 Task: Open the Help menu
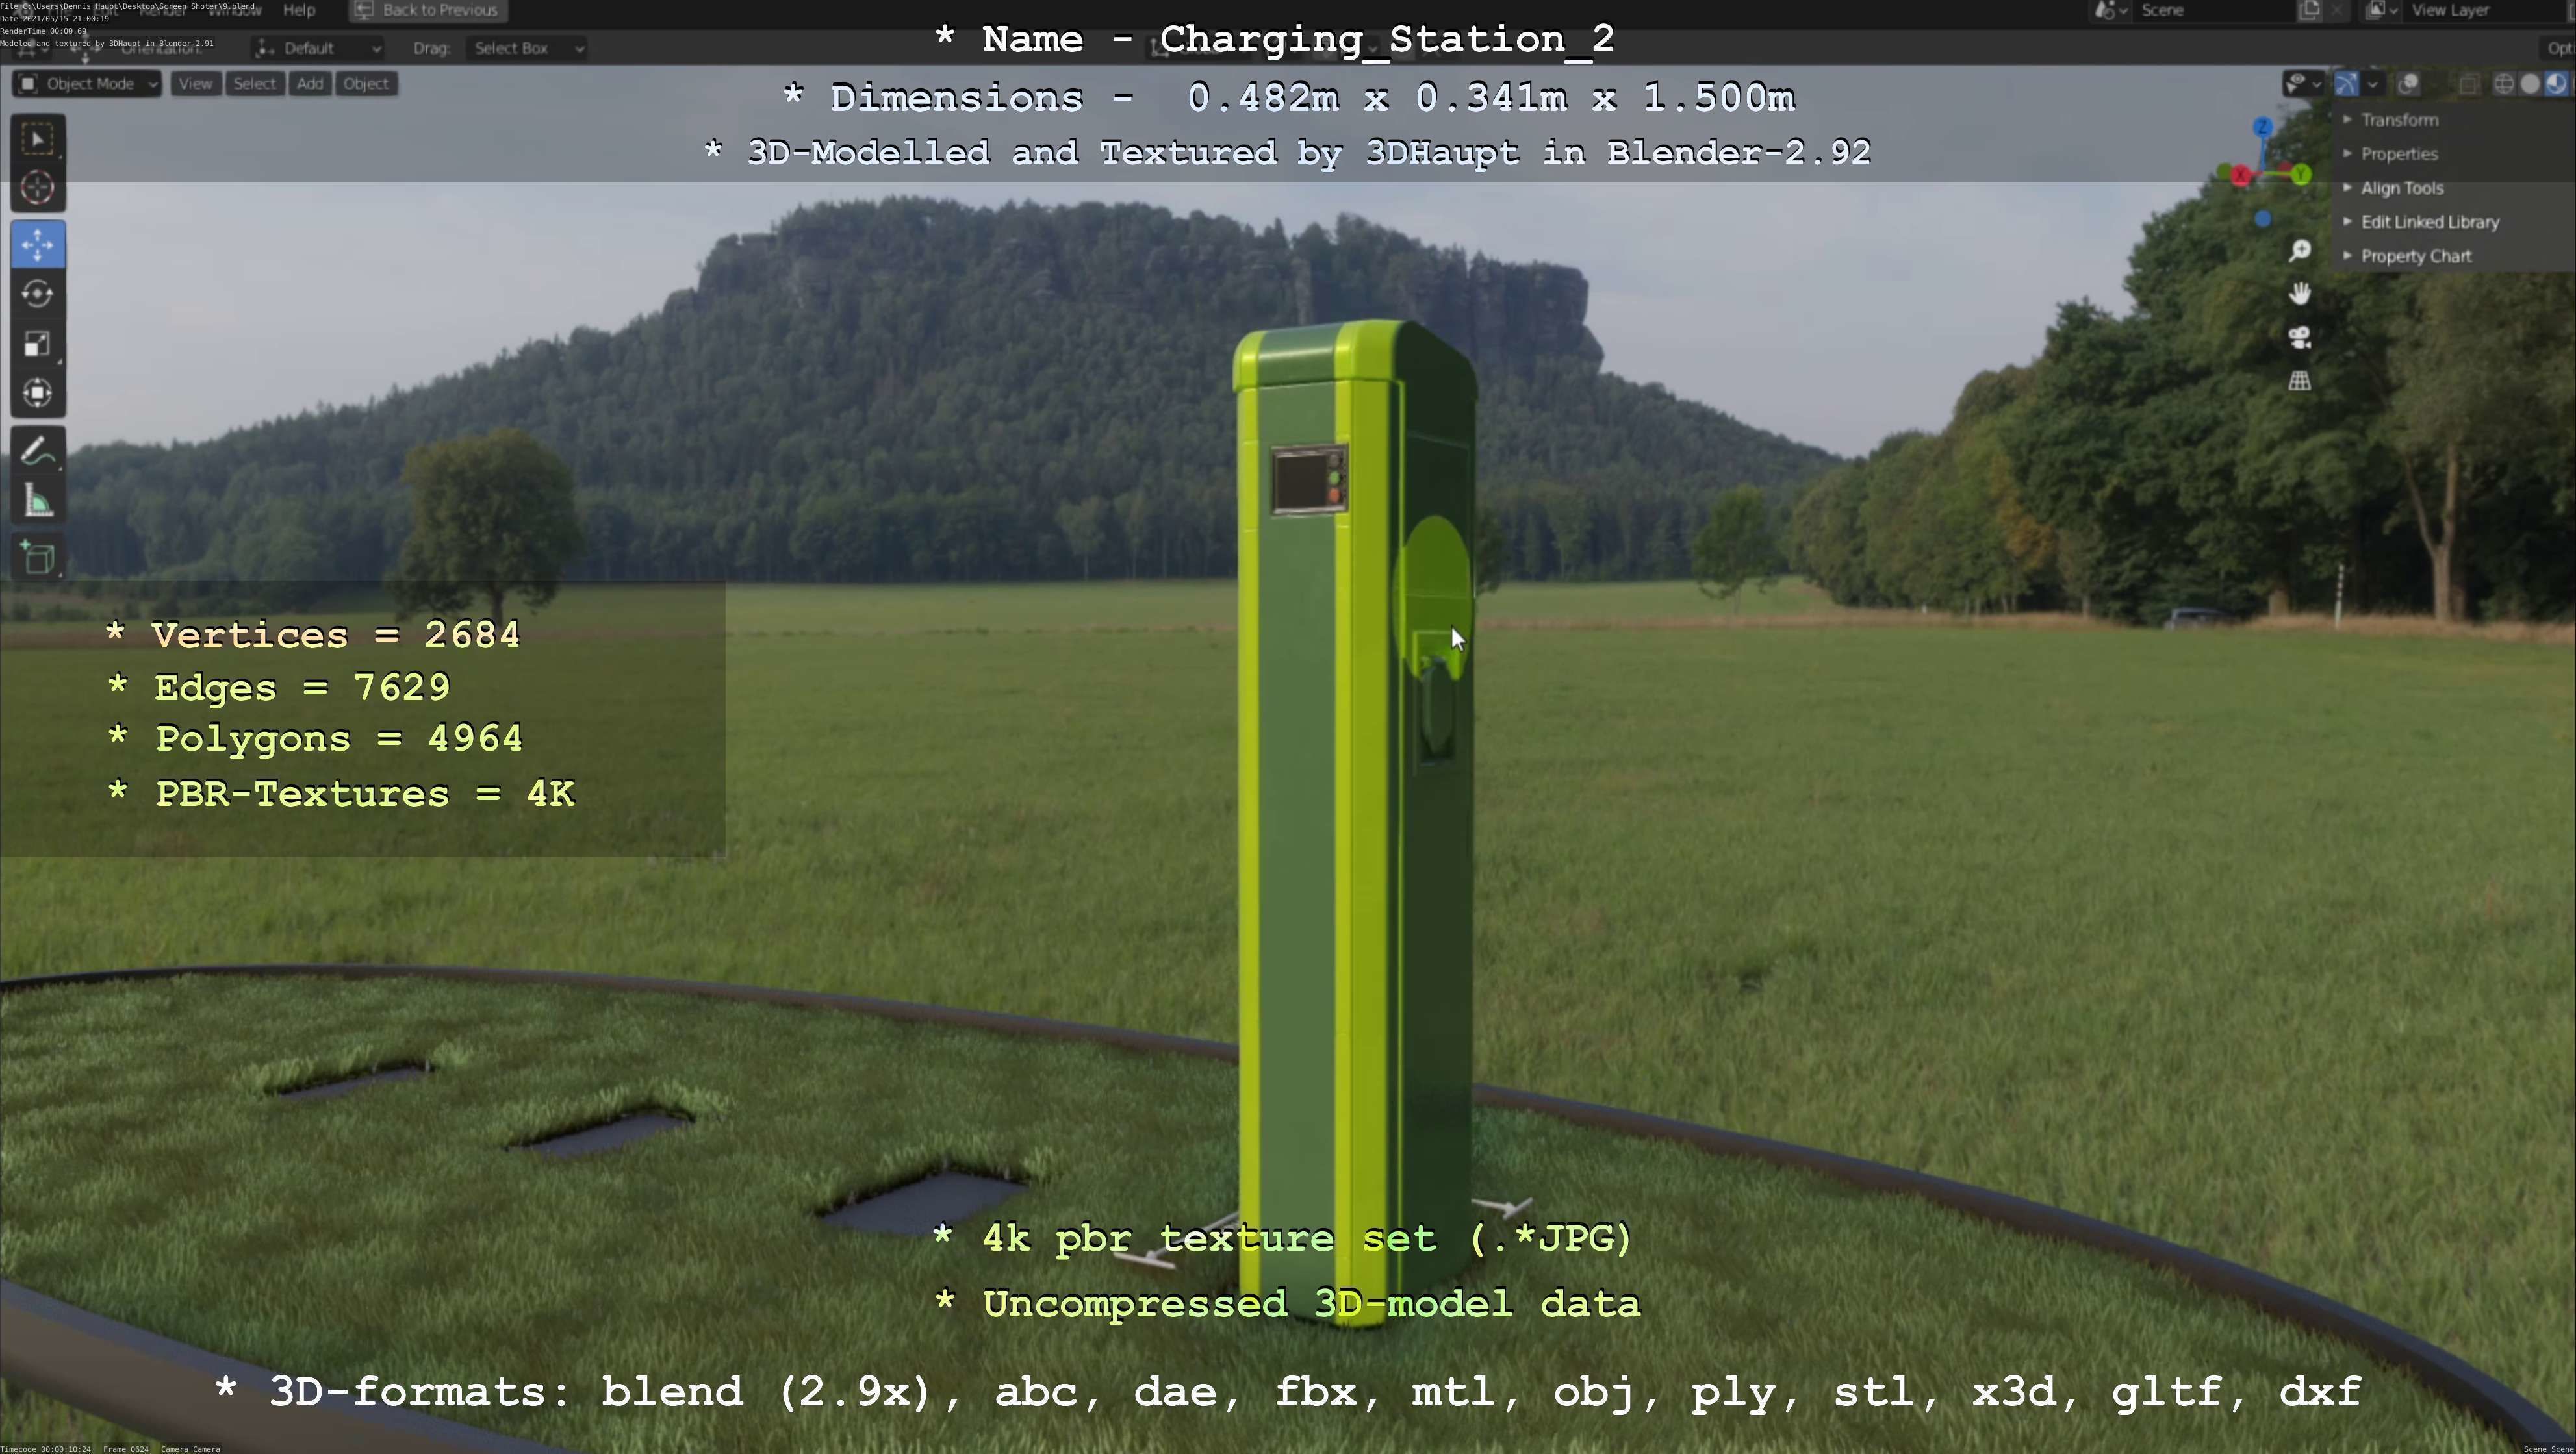point(299,10)
